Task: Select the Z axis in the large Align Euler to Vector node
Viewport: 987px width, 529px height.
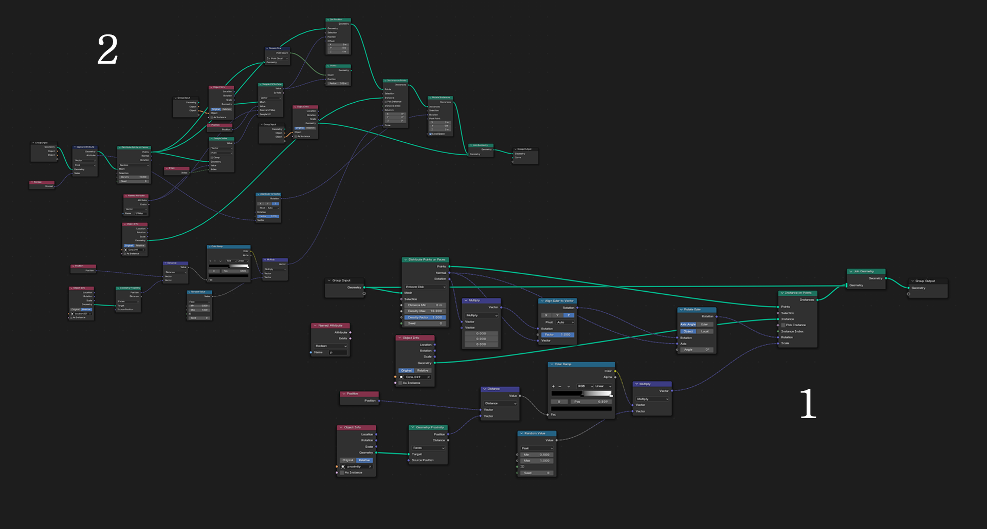Action: coord(569,315)
